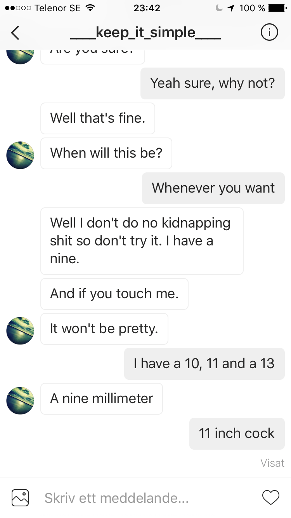The width and height of the screenshot is (291, 518).
Task: Open the conversation info icon
Action: 269,33
